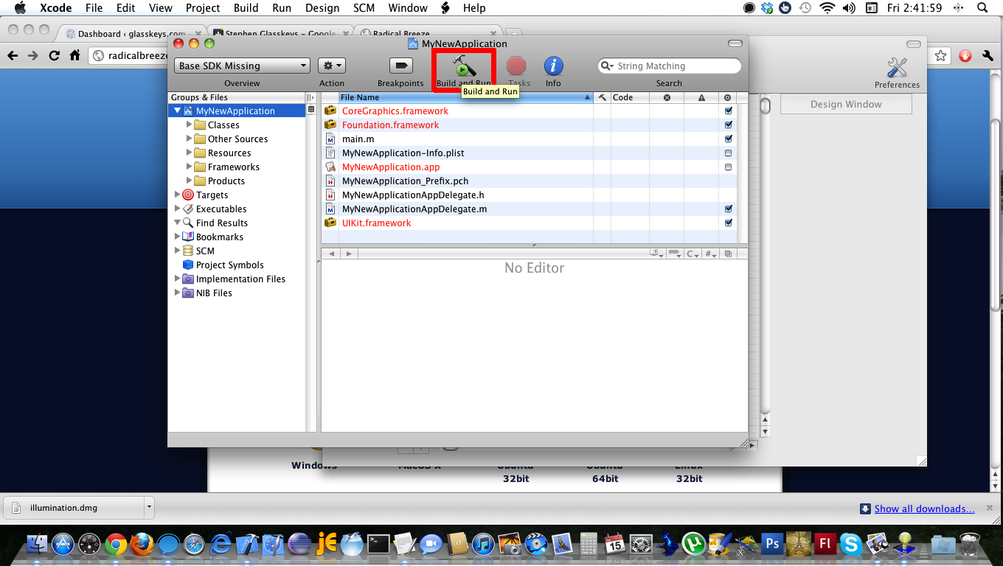Viewport: 1003px width, 566px height.
Task: Select main.m in the file list
Action: 358,139
